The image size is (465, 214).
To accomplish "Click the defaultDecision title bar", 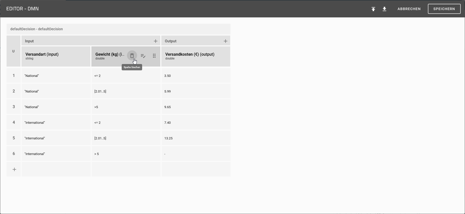I will click(x=118, y=29).
